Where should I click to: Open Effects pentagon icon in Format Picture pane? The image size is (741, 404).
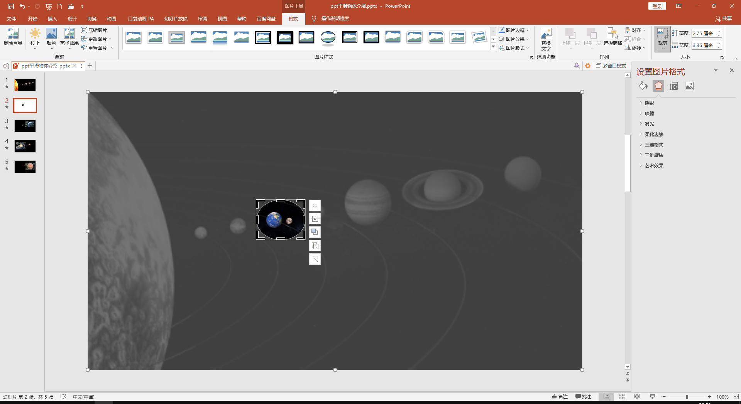pyautogui.click(x=658, y=86)
